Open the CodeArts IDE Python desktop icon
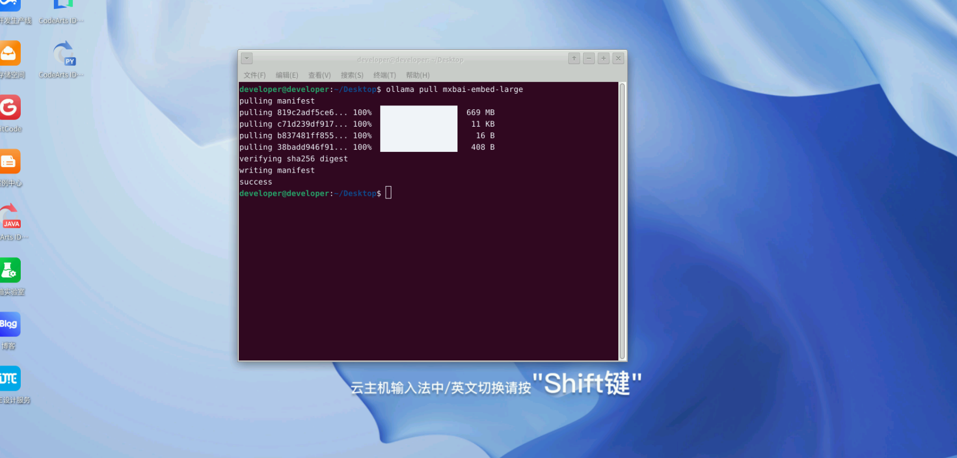The height and width of the screenshot is (458, 957). point(64,54)
